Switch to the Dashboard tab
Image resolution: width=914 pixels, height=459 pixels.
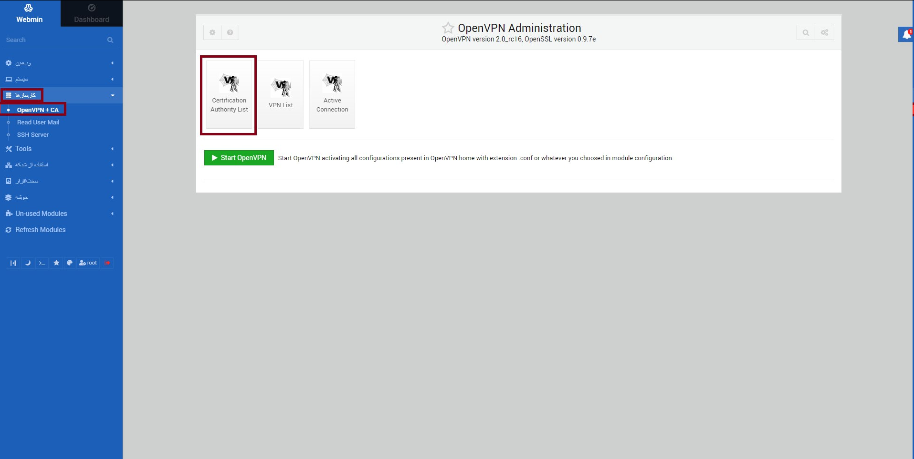pyautogui.click(x=91, y=13)
